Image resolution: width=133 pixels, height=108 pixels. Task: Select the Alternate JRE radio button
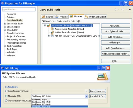pos(6,96)
